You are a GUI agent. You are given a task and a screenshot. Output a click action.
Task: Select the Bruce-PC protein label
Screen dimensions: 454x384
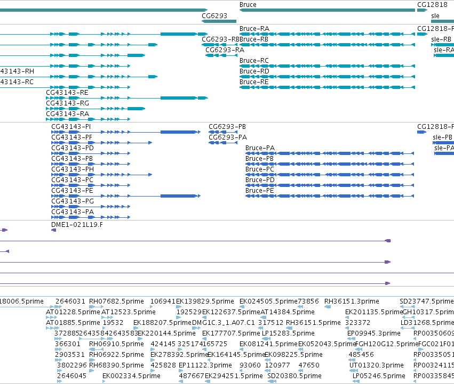tap(260, 169)
